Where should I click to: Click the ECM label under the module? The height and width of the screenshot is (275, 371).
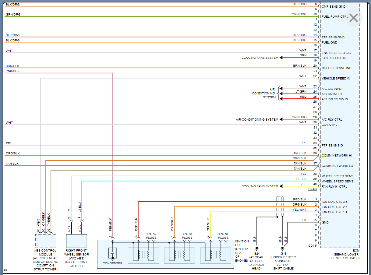[355, 250]
